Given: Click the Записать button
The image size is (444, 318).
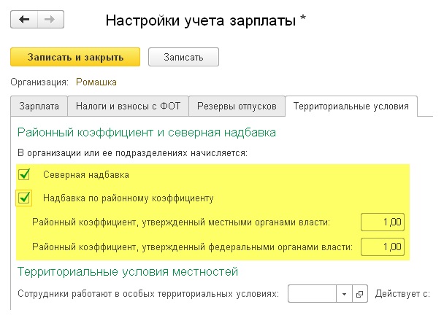Looking at the screenshot, I should (x=183, y=57).
